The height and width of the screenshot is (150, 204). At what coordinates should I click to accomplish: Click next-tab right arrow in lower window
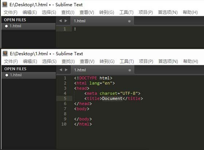[66, 70]
